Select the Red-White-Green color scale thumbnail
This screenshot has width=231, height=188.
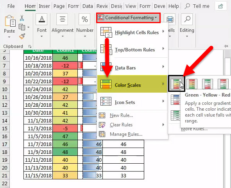223,84
